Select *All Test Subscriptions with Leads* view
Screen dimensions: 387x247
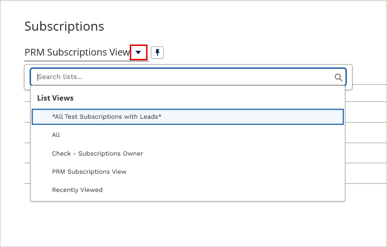click(x=188, y=117)
